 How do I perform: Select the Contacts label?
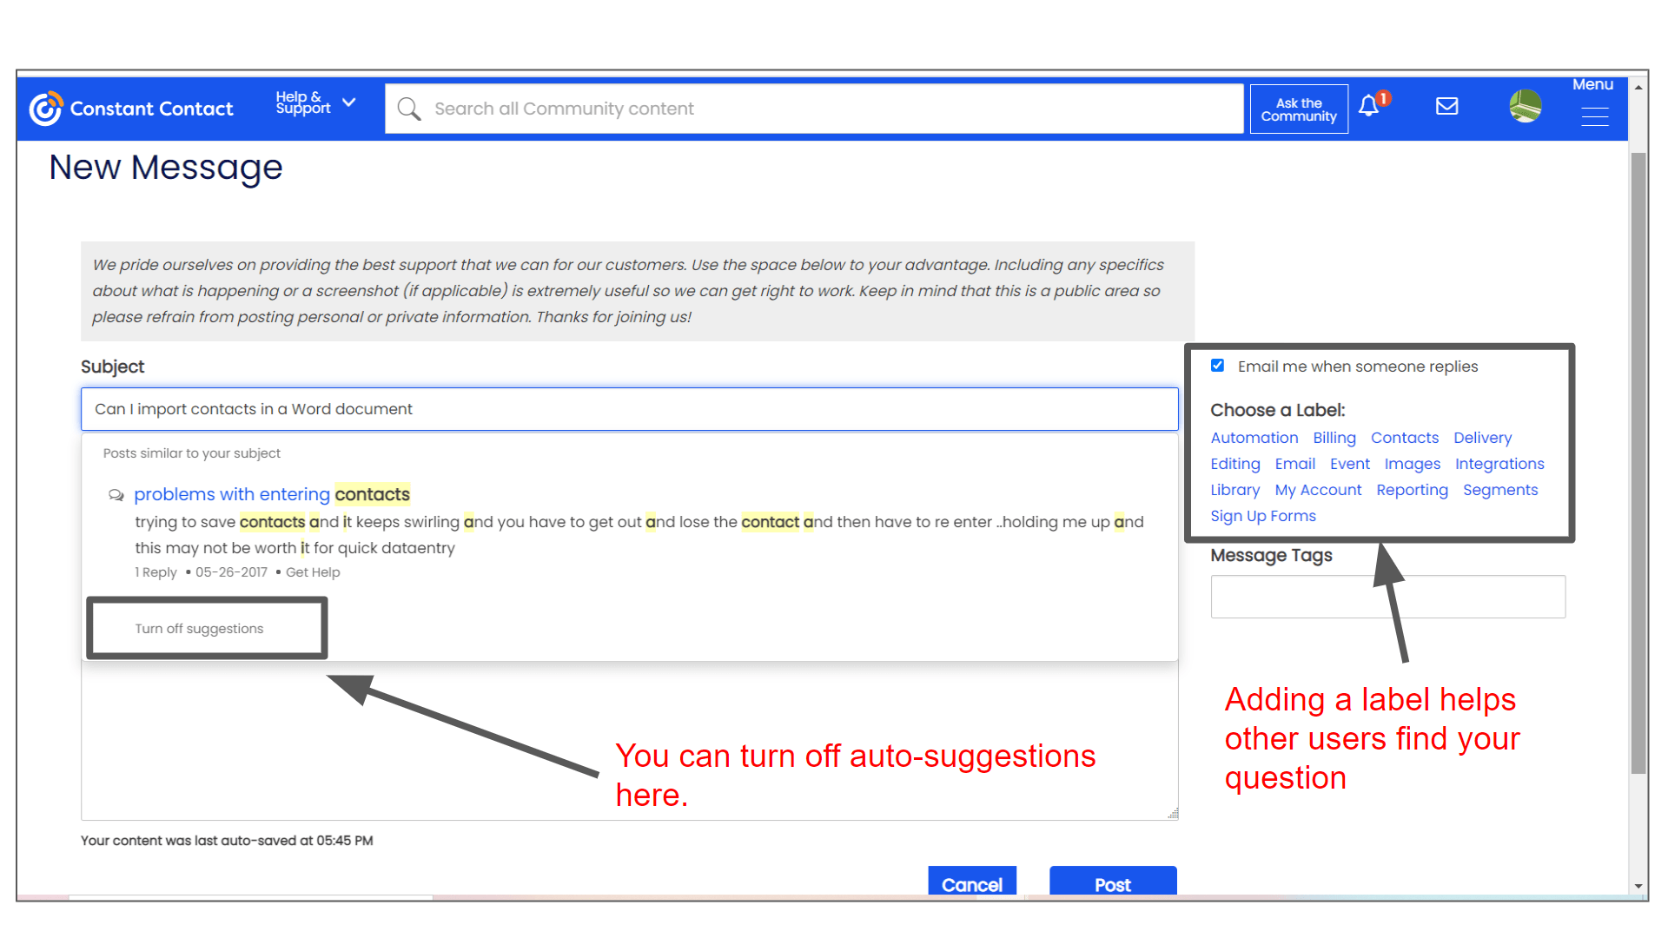[x=1404, y=438]
